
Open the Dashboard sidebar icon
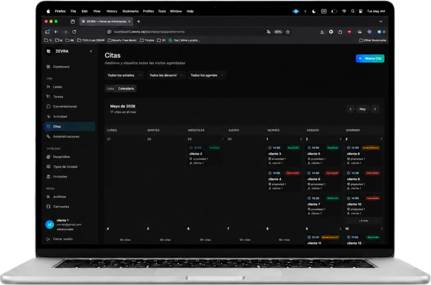point(48,67)
